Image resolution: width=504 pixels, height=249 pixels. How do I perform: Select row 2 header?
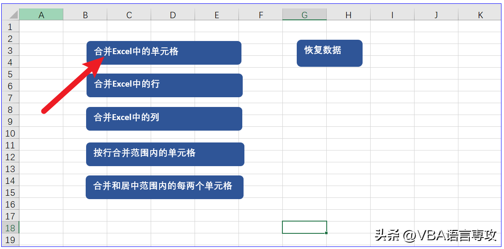pos(11,38)
